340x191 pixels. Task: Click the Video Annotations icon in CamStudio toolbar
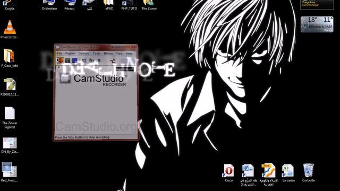pyautogui.click(x=98, y=60)
